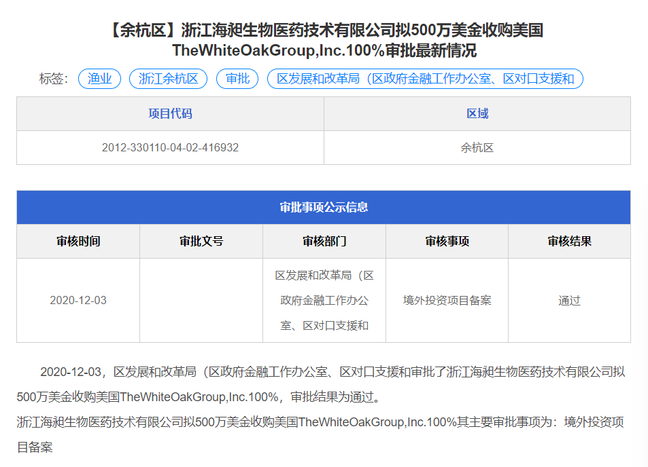
Task: Click the 审核部门 cell listing 区发展和改革局
Action: 324,300
